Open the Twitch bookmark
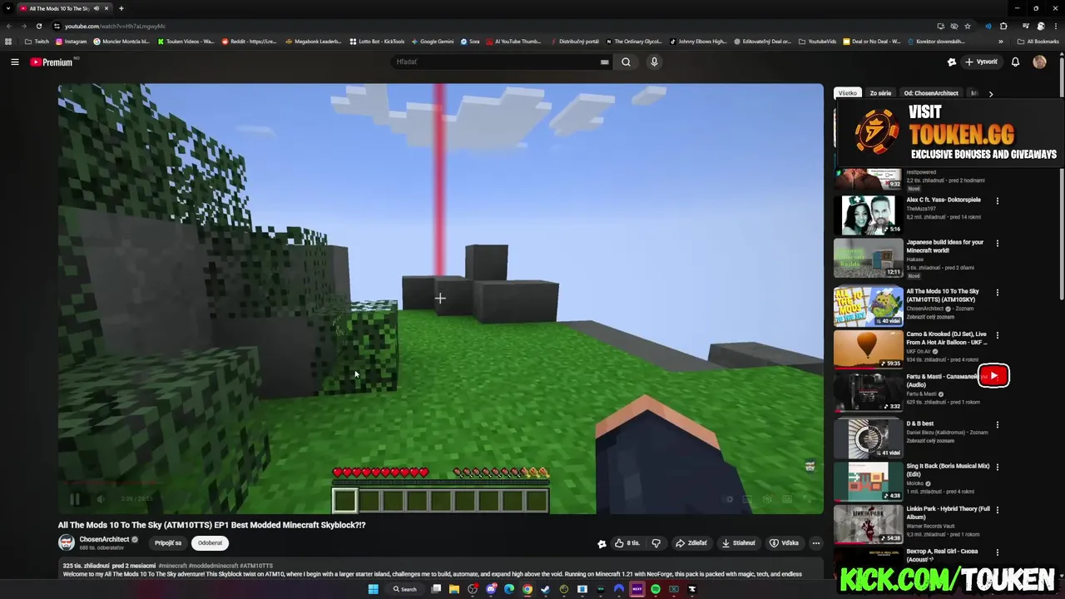This screenshot has height=599, width=1065. pos(37,42)
